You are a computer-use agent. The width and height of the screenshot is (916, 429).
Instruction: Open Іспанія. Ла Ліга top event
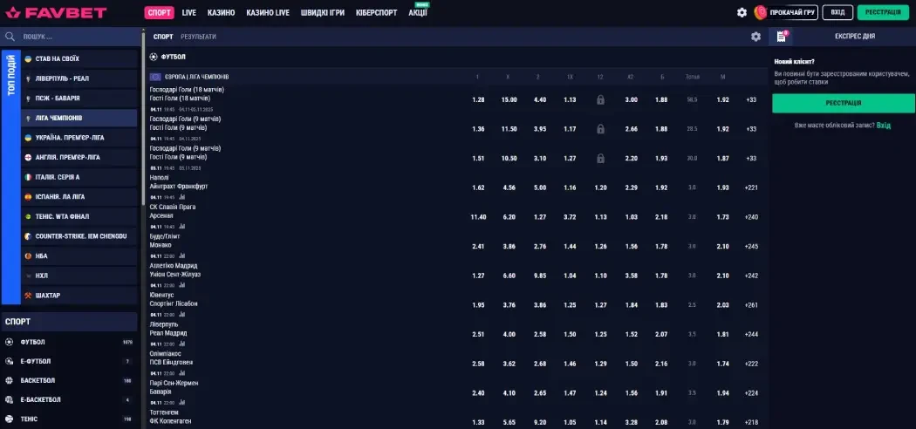(79, 197)
